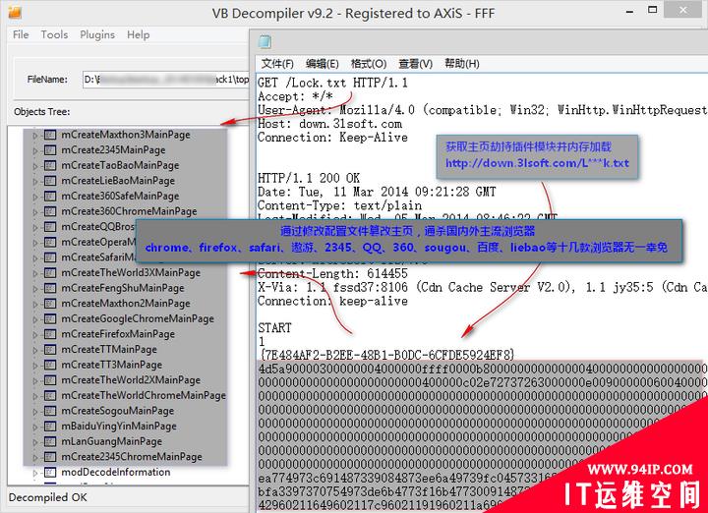Open the Help menu in VB Decompiler

point(139,34)
